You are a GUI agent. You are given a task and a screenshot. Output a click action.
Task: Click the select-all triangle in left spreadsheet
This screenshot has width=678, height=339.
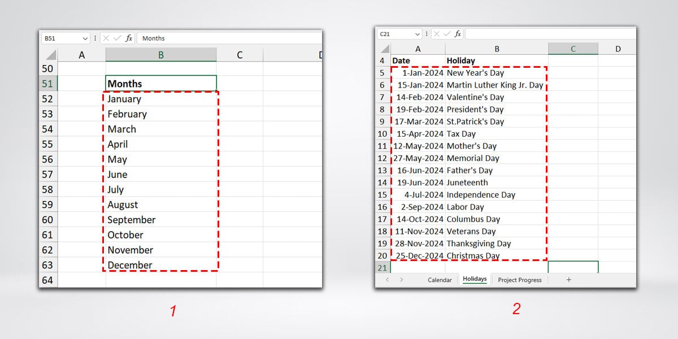coord(50,55)
